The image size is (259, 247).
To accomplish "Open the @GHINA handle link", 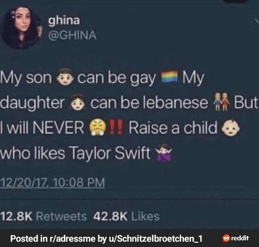I will tap(72, 35).
